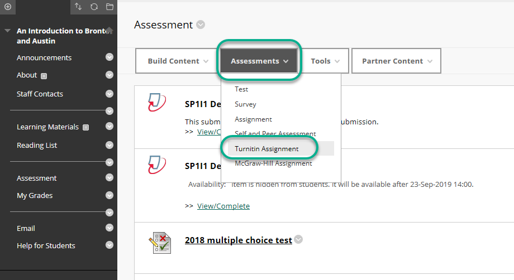Click the refresh course menu icon
This screenshot has height=280, width=514.
(x=94, y=7)
